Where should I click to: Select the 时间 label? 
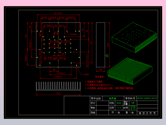tap(126, 108)
